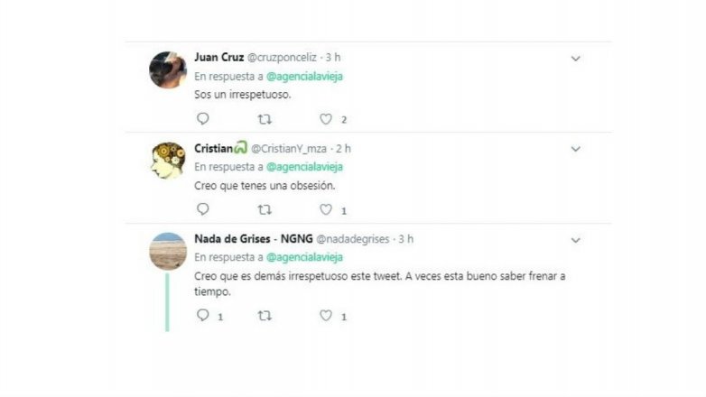Viewport: 706px width, 397px height.
Task: Retweet Cristian's obsesión tweet
Action: click(264, 209)
